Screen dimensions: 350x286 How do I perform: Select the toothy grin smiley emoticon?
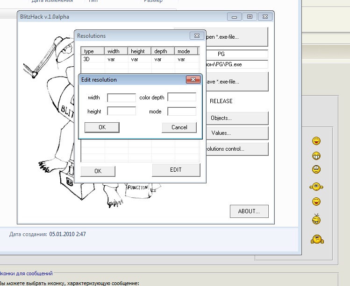(x=316, y=156)
